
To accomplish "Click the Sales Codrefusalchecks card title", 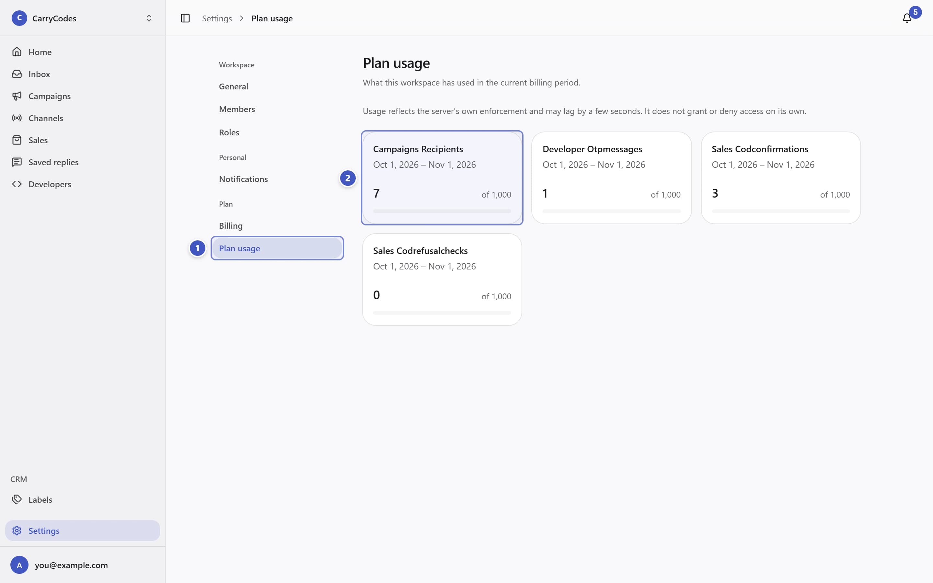I will 420,251.
